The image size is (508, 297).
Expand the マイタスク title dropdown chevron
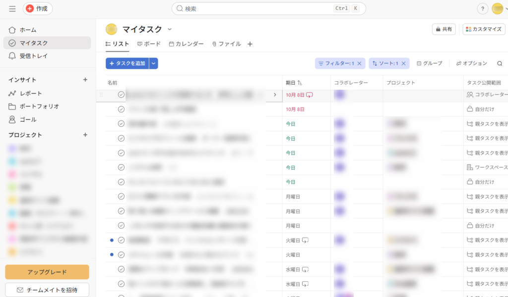[170, 29]
